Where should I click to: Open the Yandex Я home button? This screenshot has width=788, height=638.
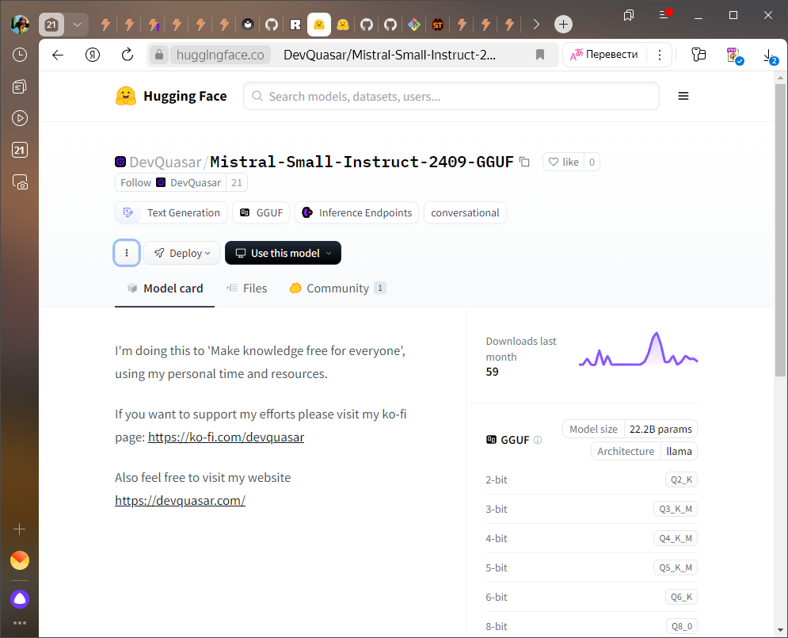pos(93,55)
